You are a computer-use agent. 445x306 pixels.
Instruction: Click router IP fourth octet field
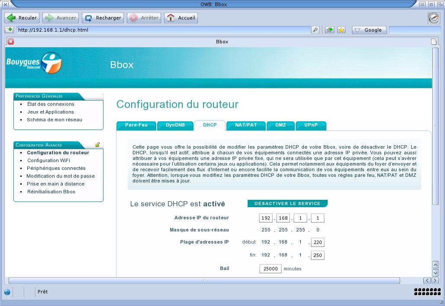pos(318,218)
